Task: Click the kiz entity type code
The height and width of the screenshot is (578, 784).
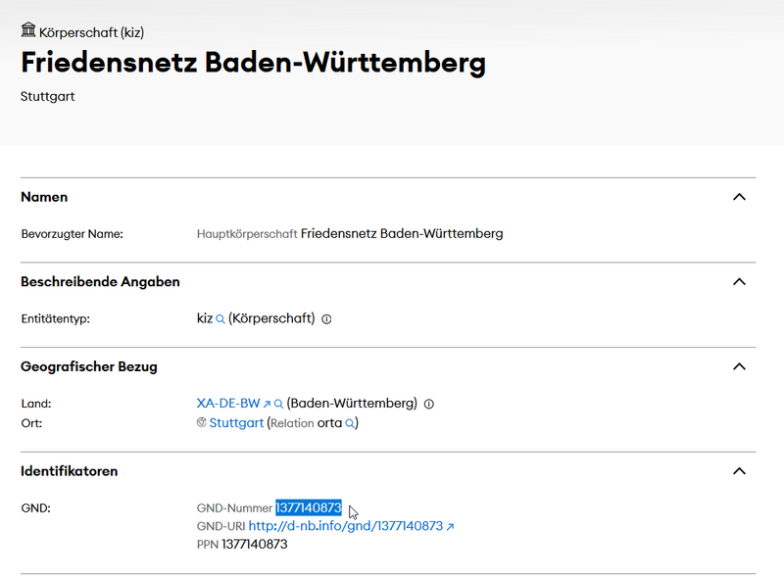Action: click(205, 318)
